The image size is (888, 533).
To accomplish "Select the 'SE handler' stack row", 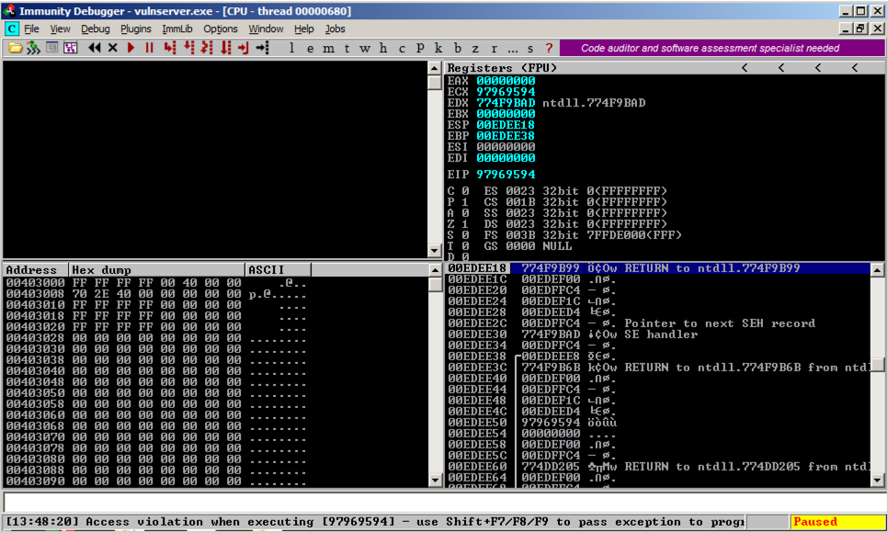I will pos(657,335).
